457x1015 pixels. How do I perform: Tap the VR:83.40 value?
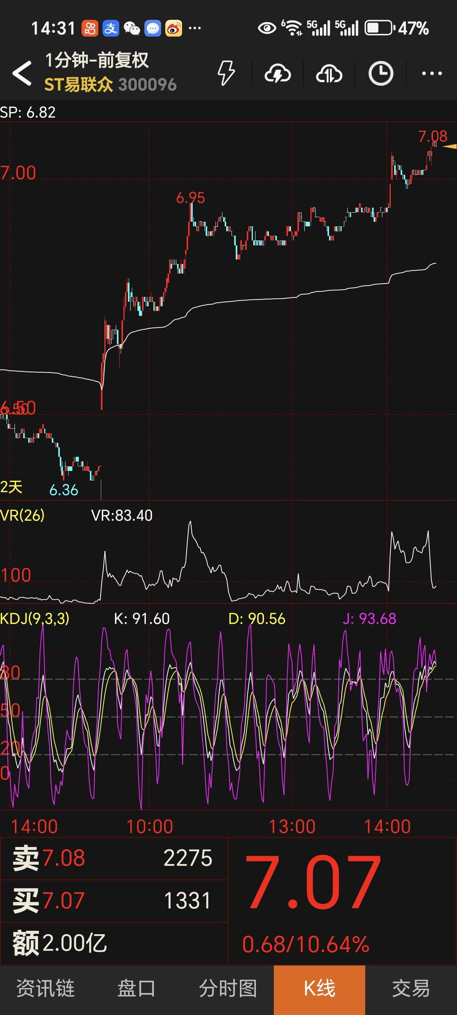tap(122, 516)
